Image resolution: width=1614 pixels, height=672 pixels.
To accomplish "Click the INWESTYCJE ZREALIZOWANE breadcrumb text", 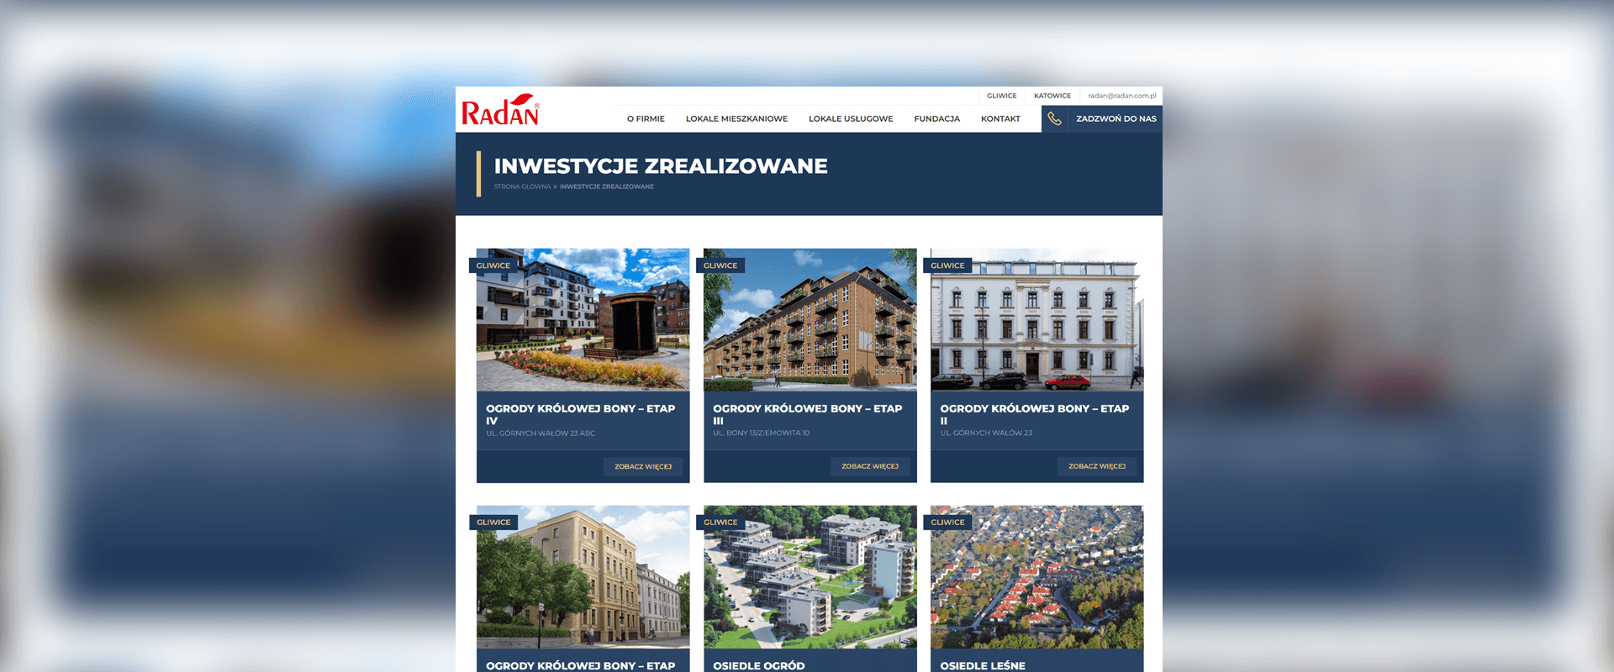I will (606, 186).
